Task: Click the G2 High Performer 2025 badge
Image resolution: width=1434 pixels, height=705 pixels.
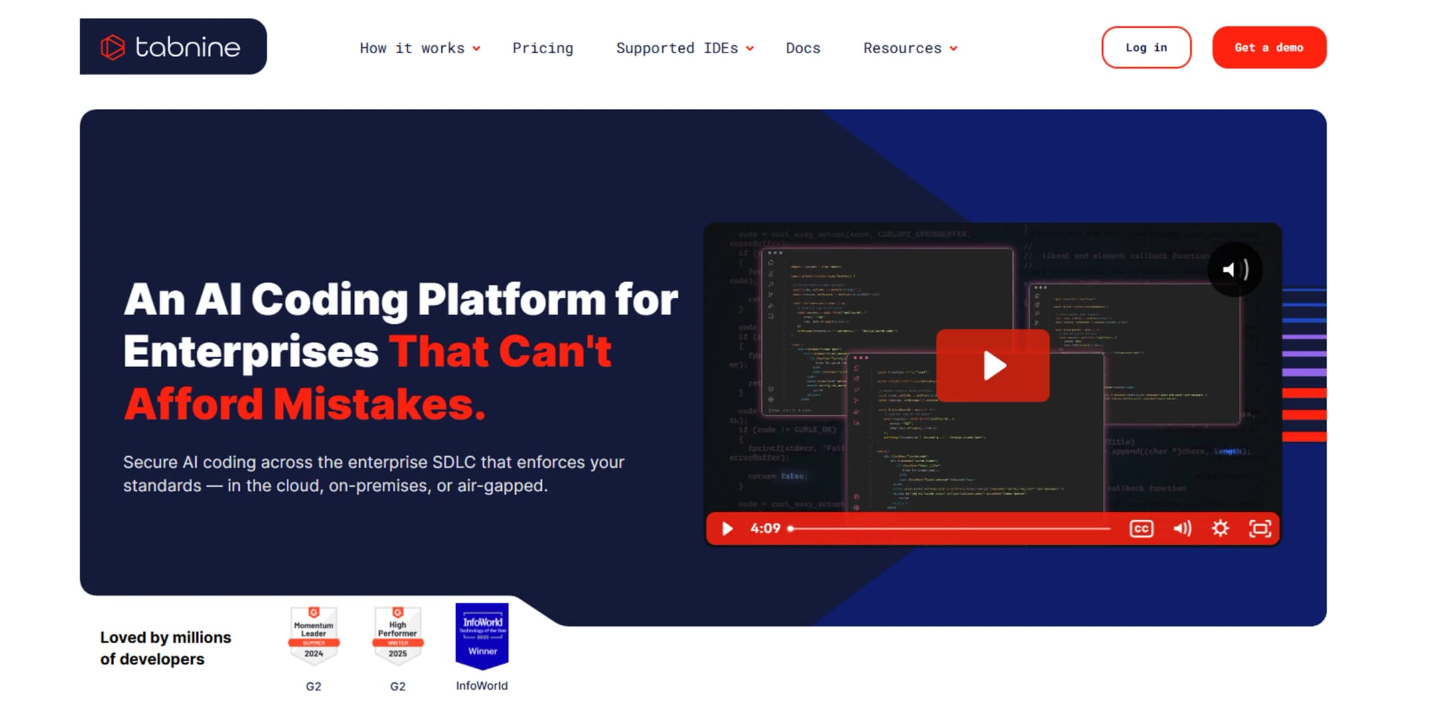Action: [x=398, y=635]
